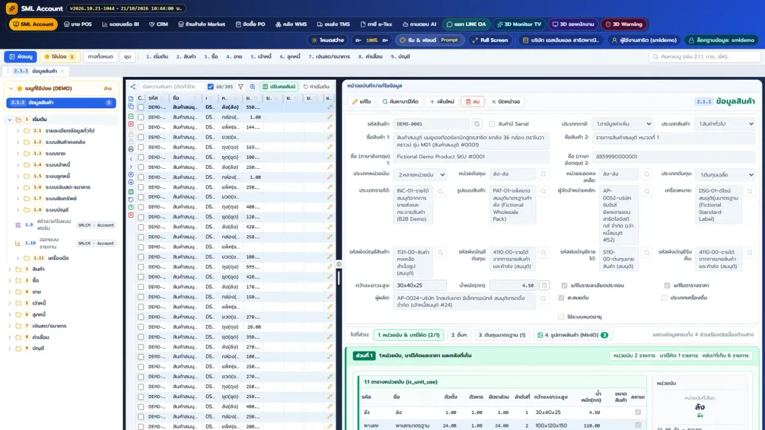The width and height of the screenshot is (765, 430).
Task: Switch to 1. หน่วยนับ & บาร์โค้ด (2/1) tab
Action: point(409,334)
